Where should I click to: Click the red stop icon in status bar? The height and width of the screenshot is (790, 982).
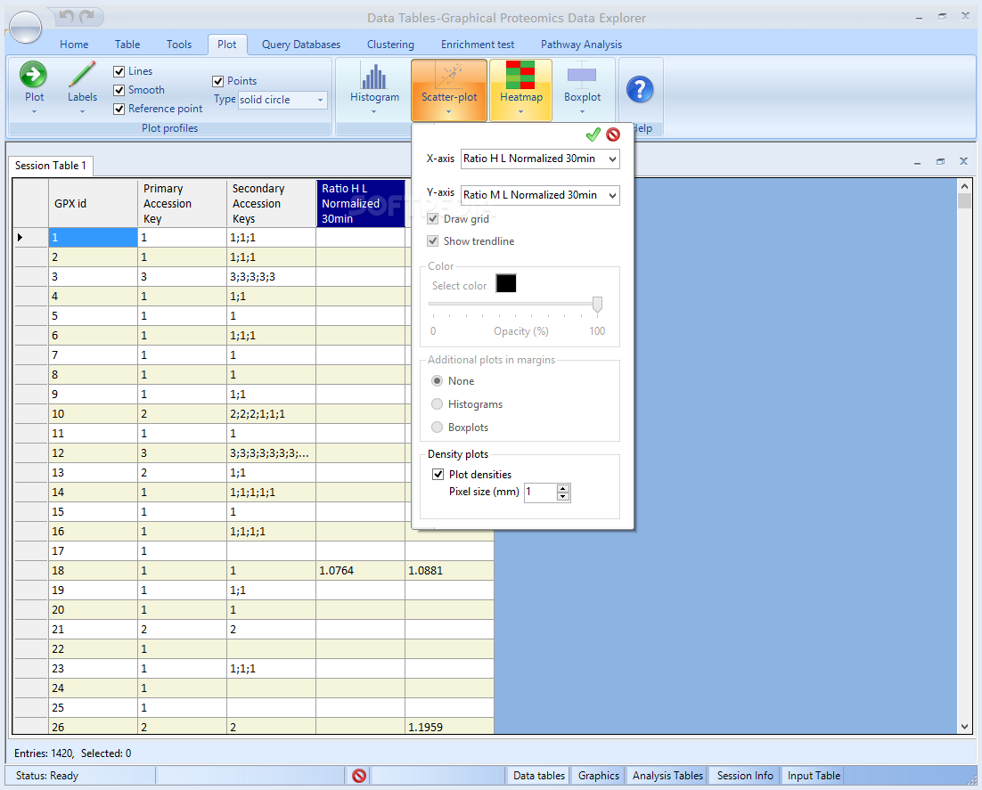359,776
